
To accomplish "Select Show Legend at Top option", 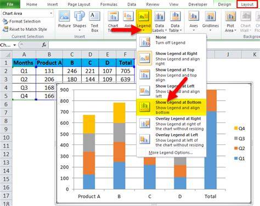I will [x=171, y=75].
